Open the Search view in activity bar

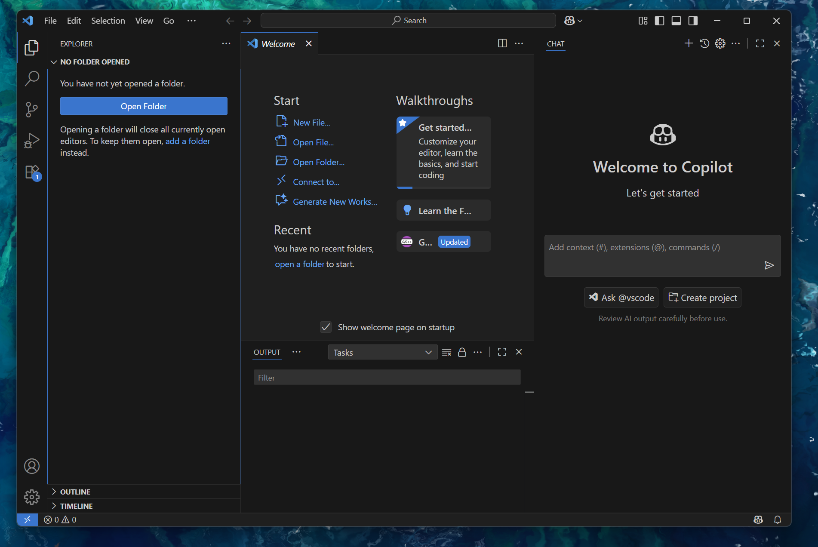pos(31,79)
